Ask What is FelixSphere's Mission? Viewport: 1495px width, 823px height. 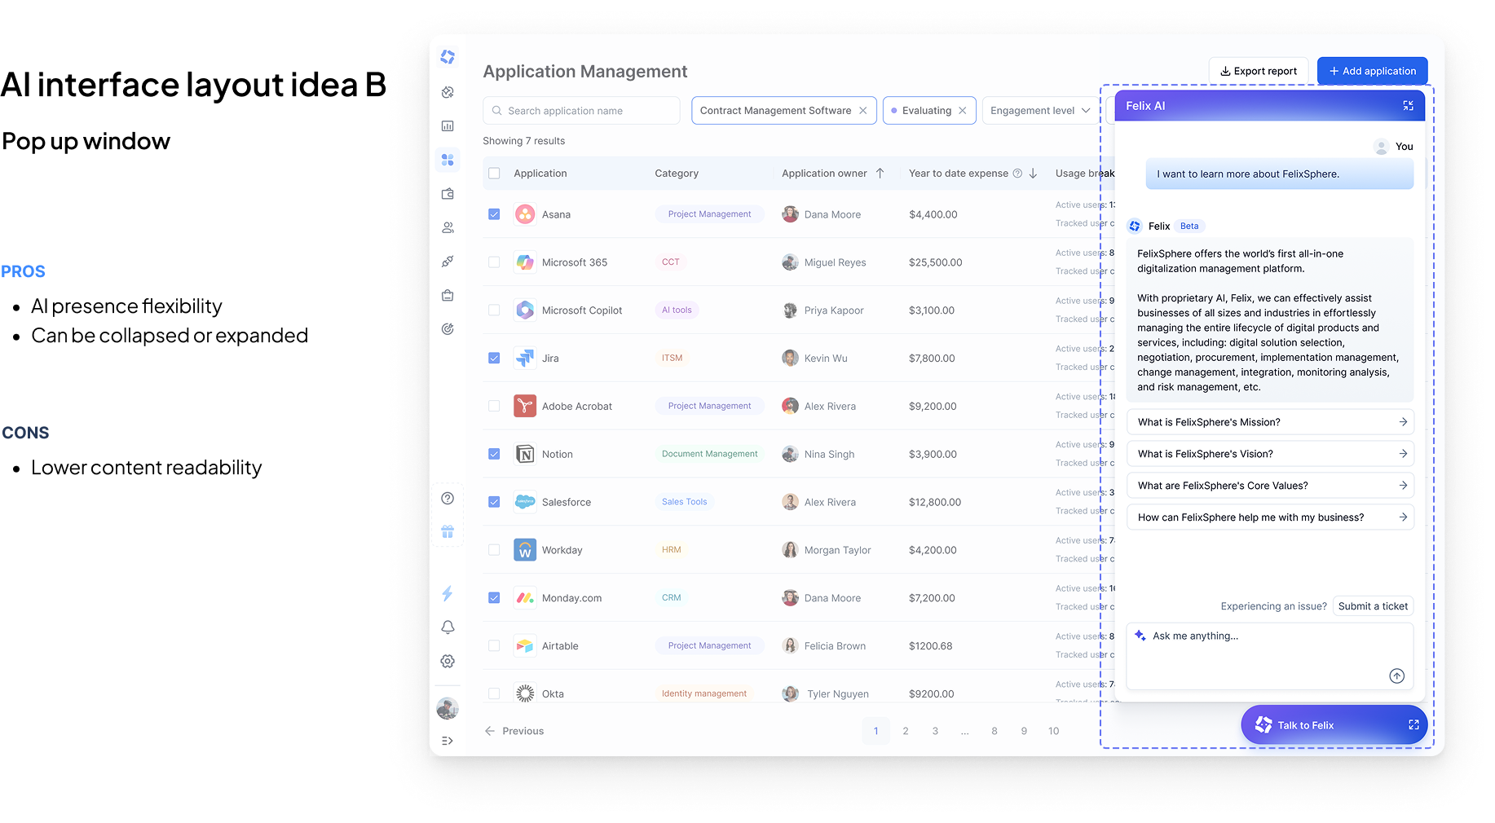pyautogui.click(x=1270, y=422)
